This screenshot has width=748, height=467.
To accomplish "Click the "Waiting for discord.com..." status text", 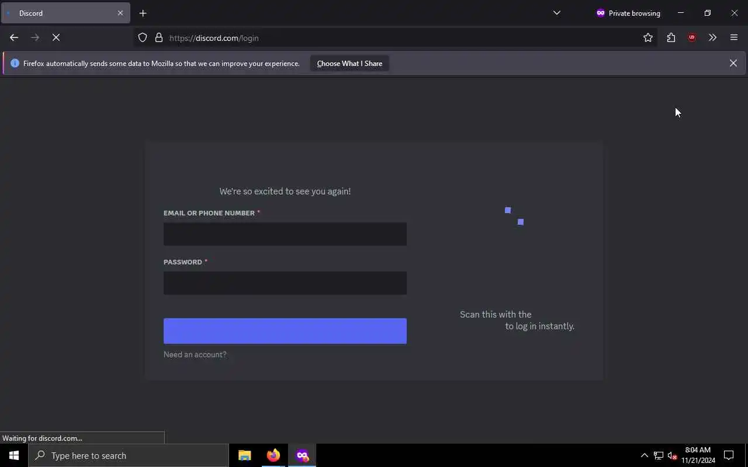I will pyautogui.click(x=42, y=438).
